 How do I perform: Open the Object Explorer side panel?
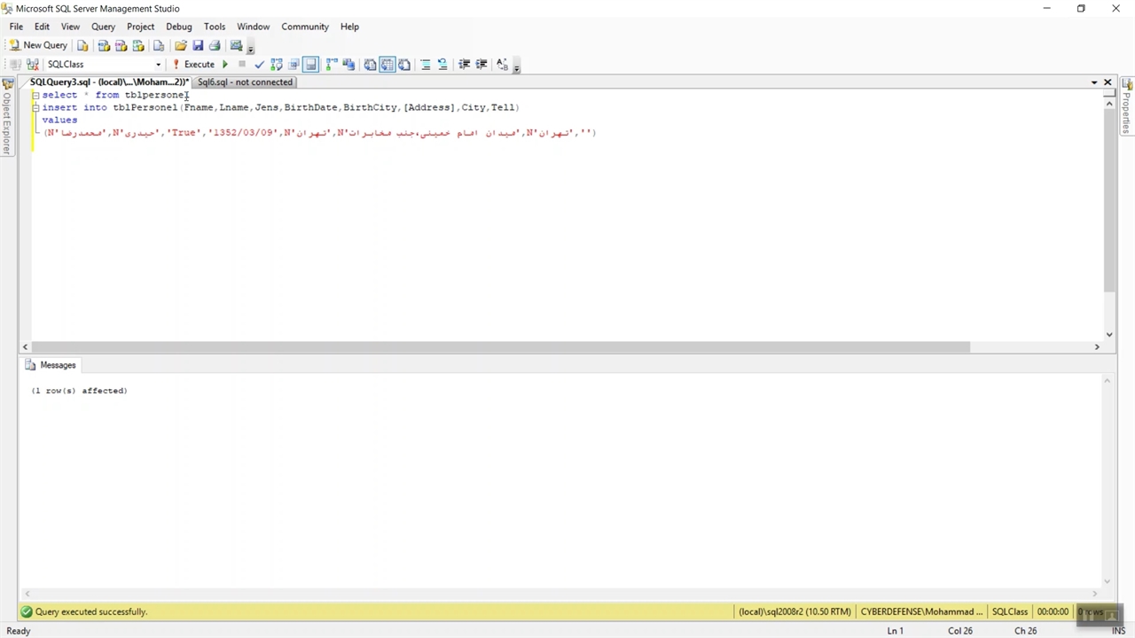(x=6, y=122)
